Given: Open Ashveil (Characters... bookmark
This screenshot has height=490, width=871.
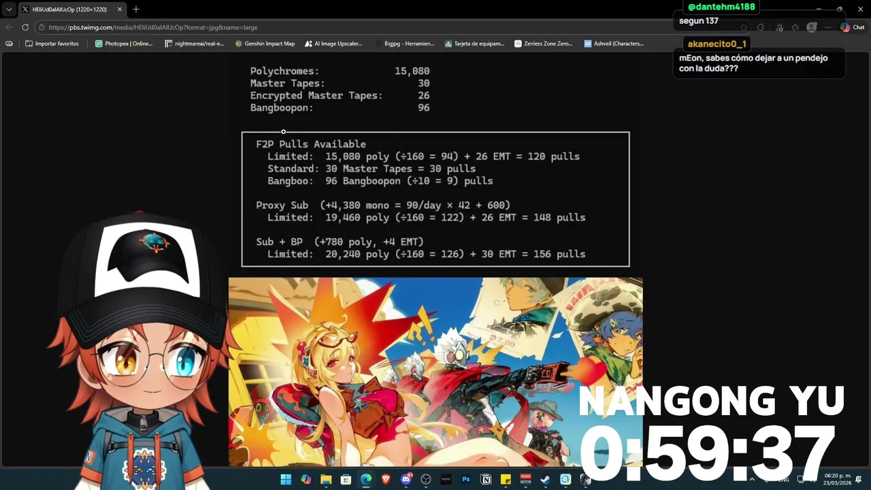Looking at the screenshot, I should point(614,44).
